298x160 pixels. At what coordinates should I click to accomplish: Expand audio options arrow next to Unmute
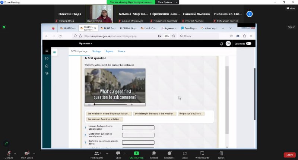[x=15, y=153]
